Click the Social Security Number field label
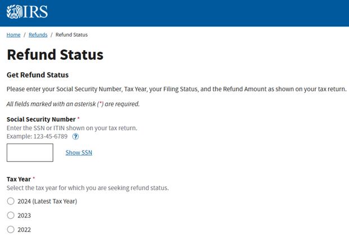The width and height of the screenshot is (349, 236). click(41, 119)
